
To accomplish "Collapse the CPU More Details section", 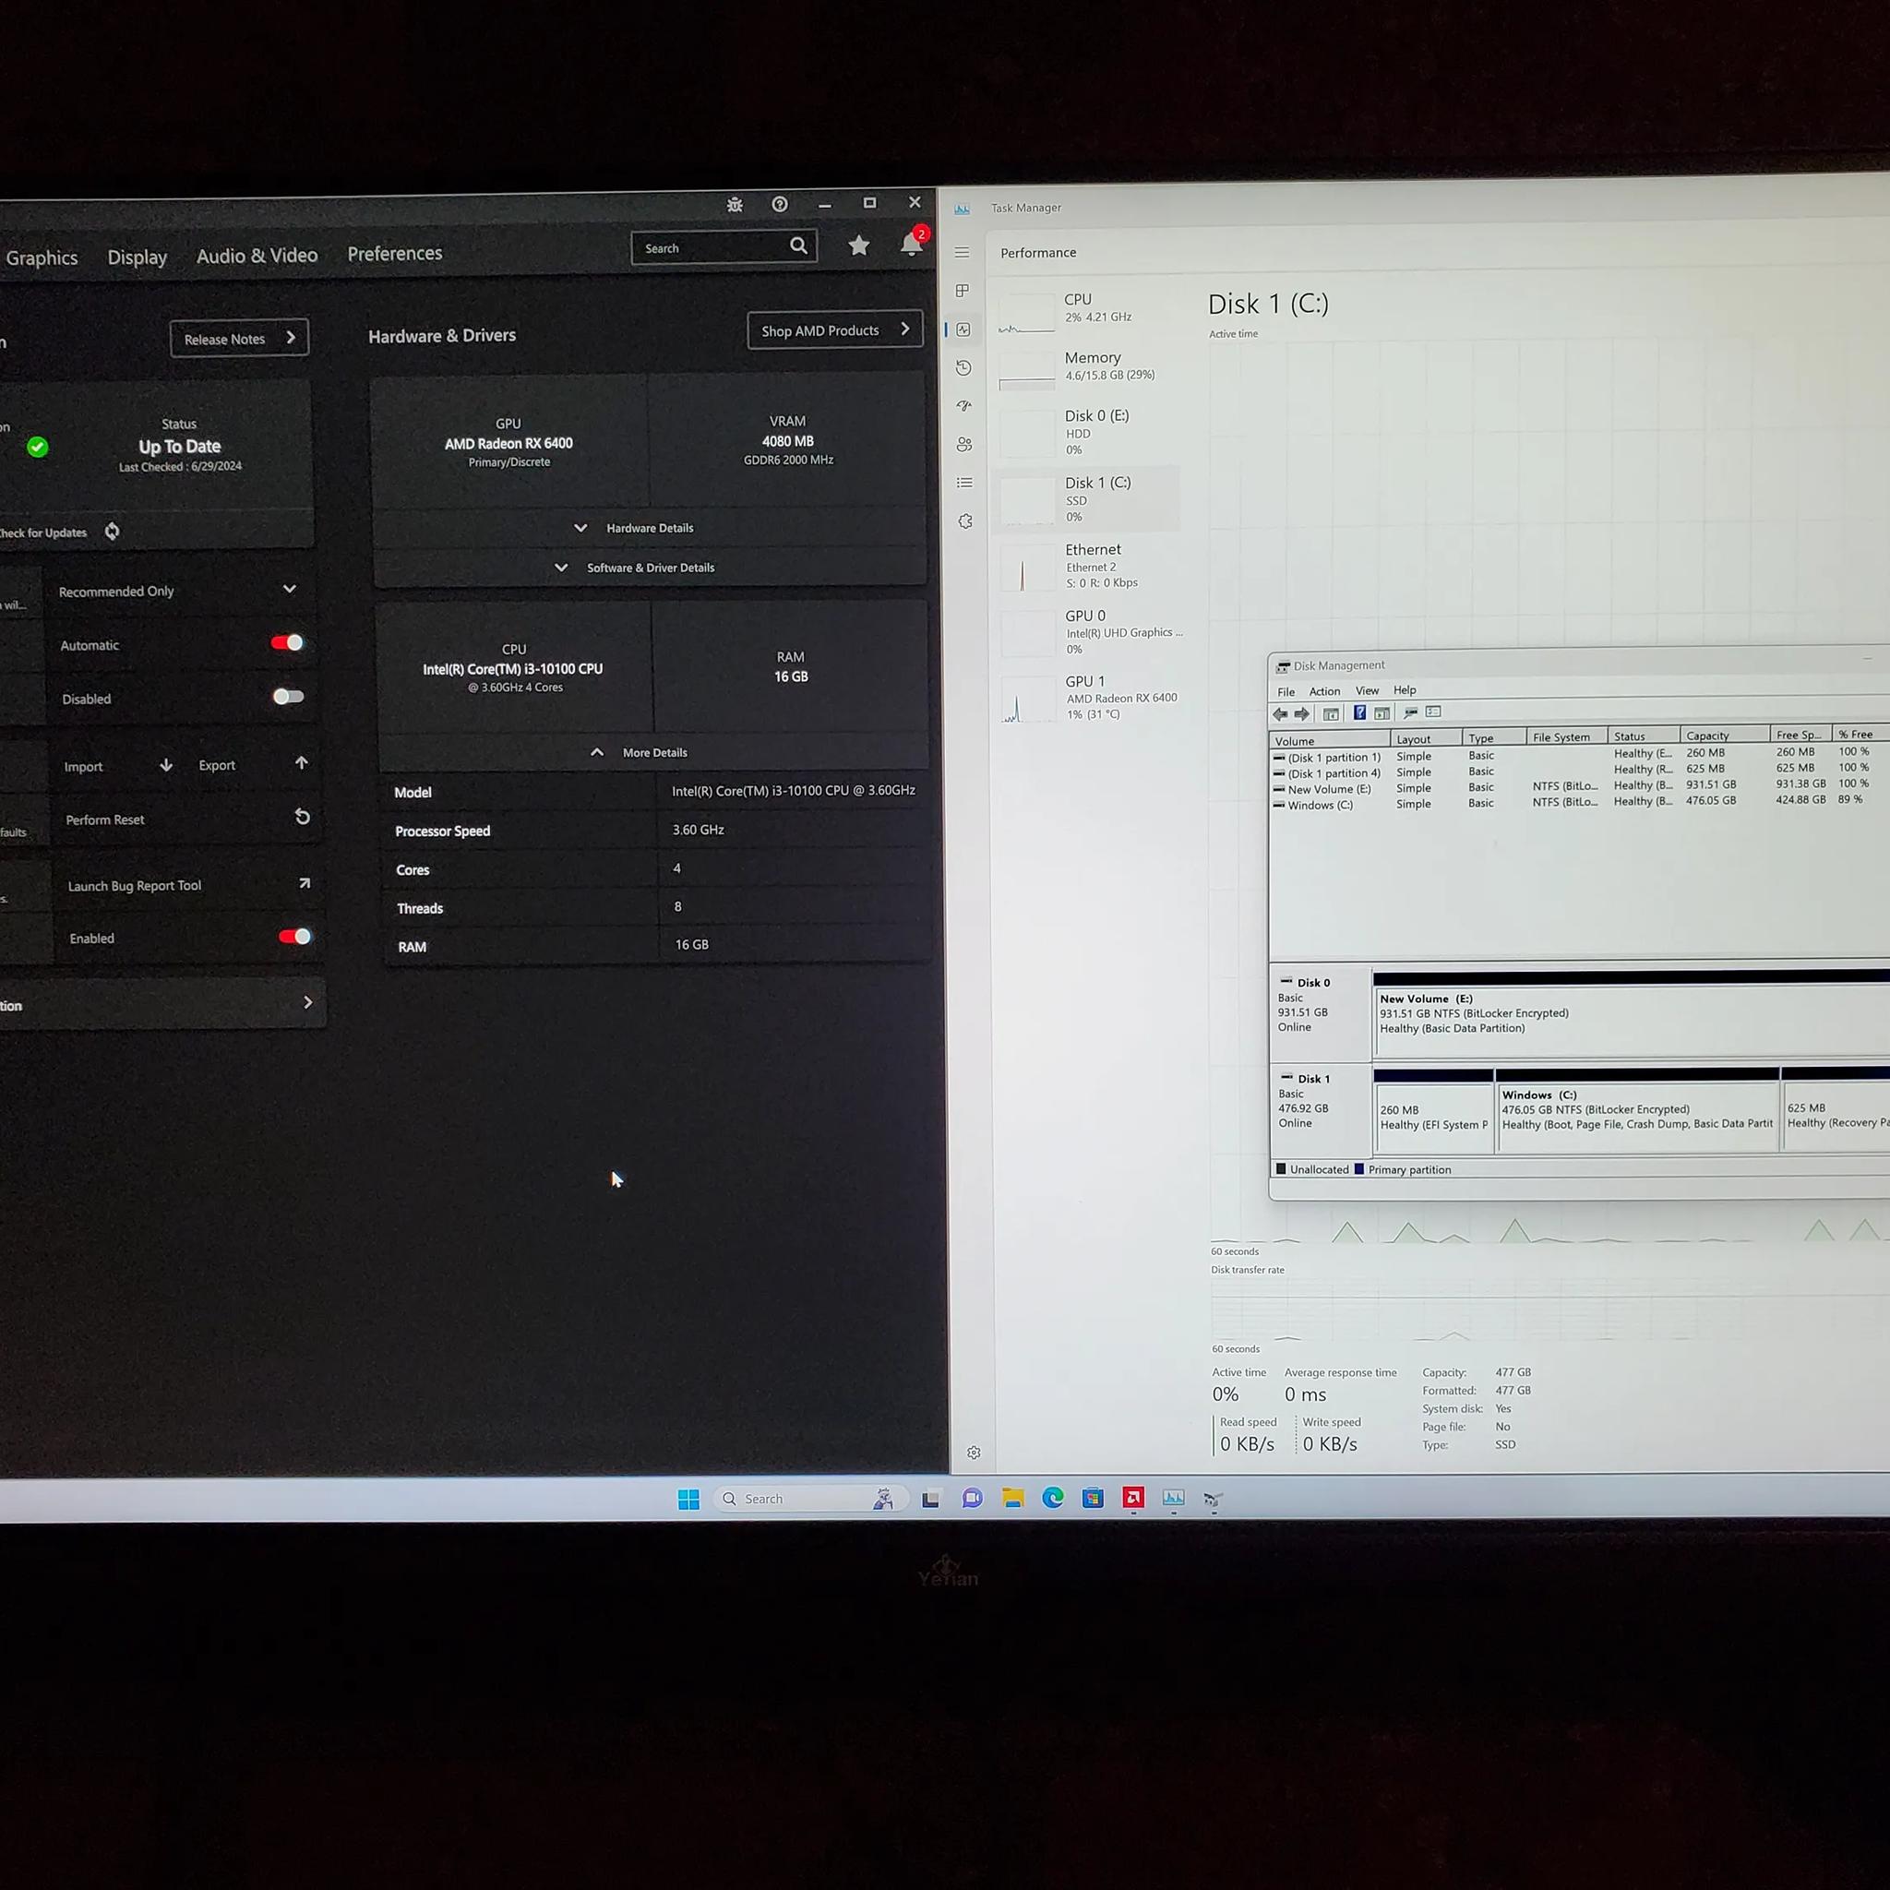I will (640, 752).
